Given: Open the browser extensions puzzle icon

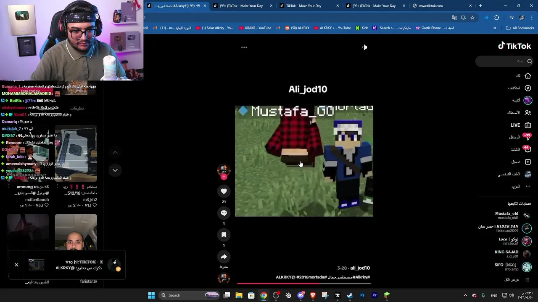Looking at the screenshot, I should pyautogui.click(x=497, y=18).
